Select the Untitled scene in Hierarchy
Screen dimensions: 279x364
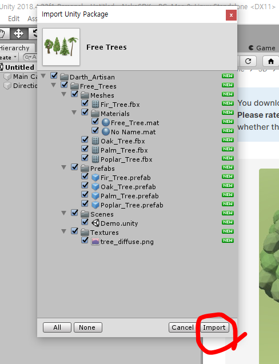pyautogui.click(x=19, y=67)
